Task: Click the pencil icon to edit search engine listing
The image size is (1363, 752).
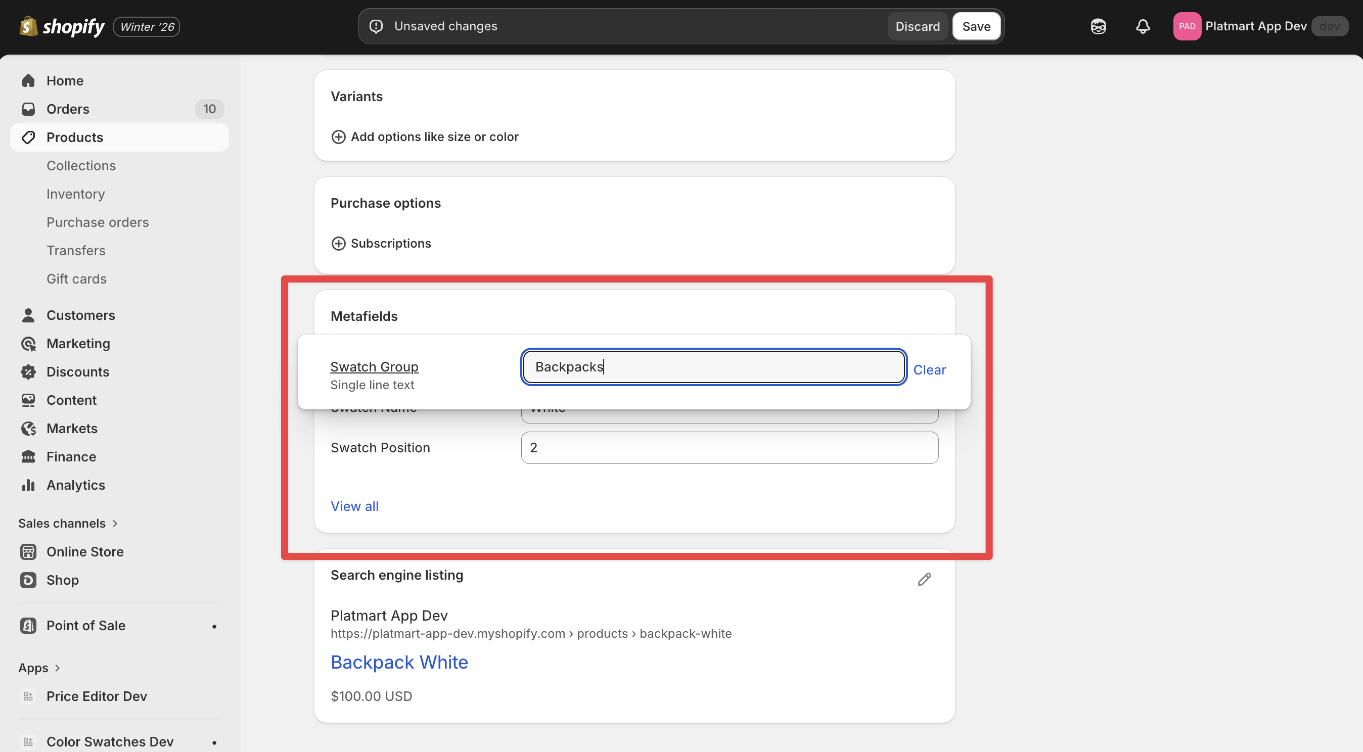Action: (x=924, y=579)
